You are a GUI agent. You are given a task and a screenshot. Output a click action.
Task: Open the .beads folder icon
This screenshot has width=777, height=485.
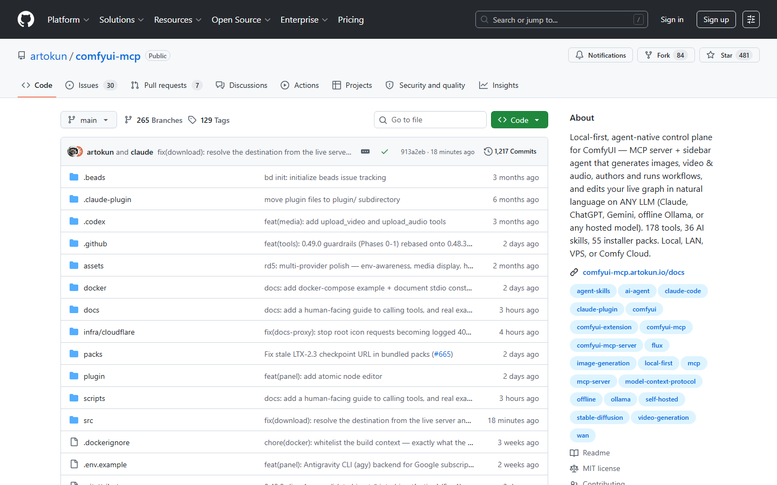click(74, 177)
